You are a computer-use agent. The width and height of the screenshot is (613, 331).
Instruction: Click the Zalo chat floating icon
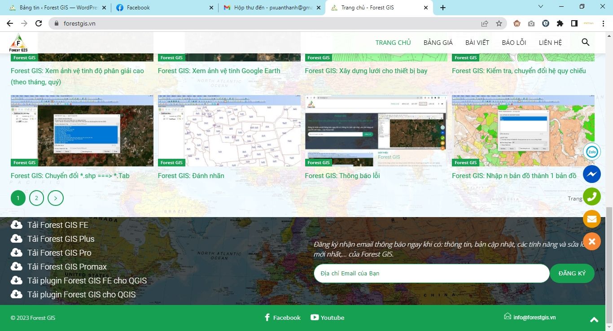pyautogui.click(x=591, y=152)
